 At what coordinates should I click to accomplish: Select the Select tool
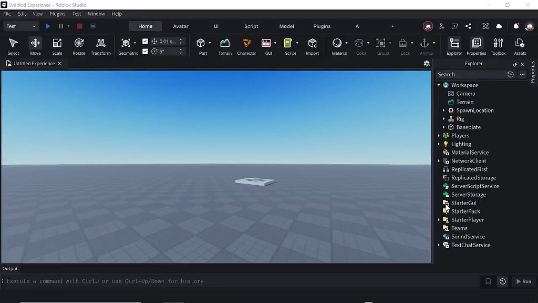pyautogui.click(x=13, y=46)
